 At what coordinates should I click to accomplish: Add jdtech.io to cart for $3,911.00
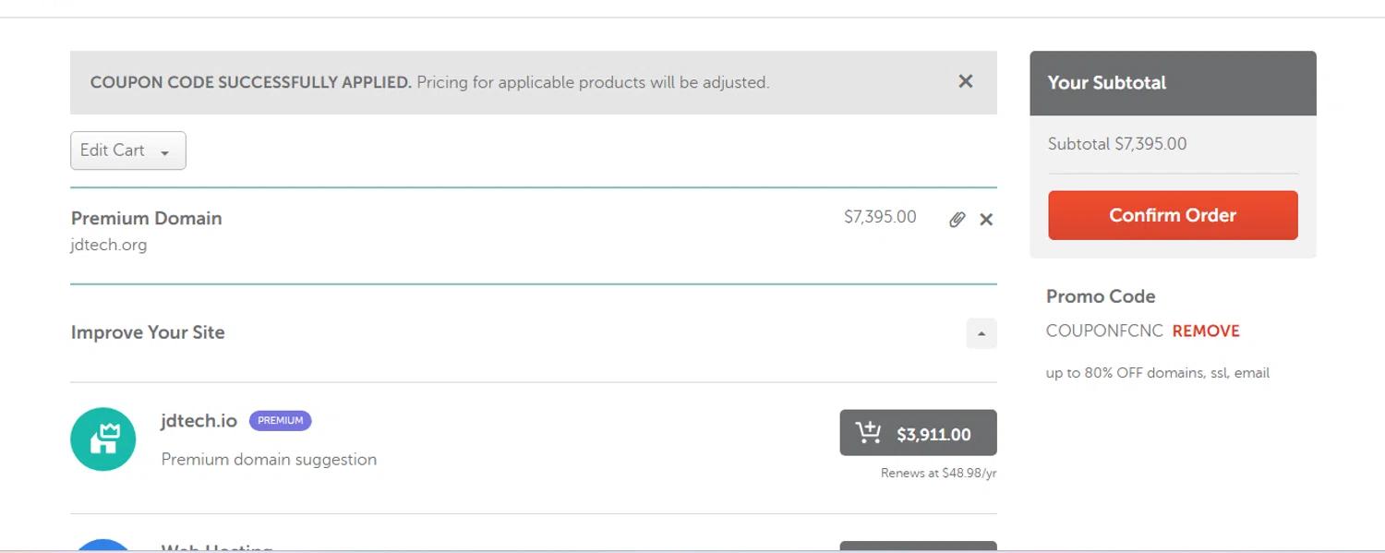pos(918,433)
